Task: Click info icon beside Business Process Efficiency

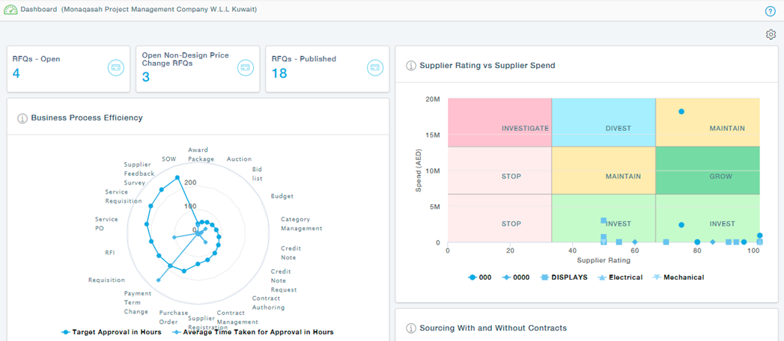Action: [x=22, y=118]
